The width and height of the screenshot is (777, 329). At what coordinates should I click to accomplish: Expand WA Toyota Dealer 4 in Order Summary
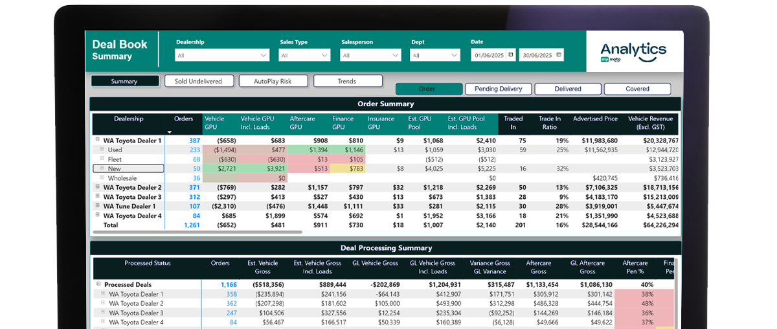[x=97, y=215]
